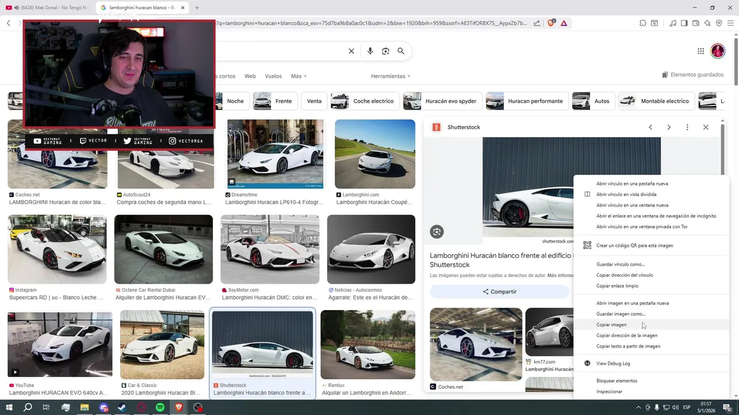Open the Brave Wallet icon
Screen dimensions: 739x415
pyautogui.click(x=696, y=23)
